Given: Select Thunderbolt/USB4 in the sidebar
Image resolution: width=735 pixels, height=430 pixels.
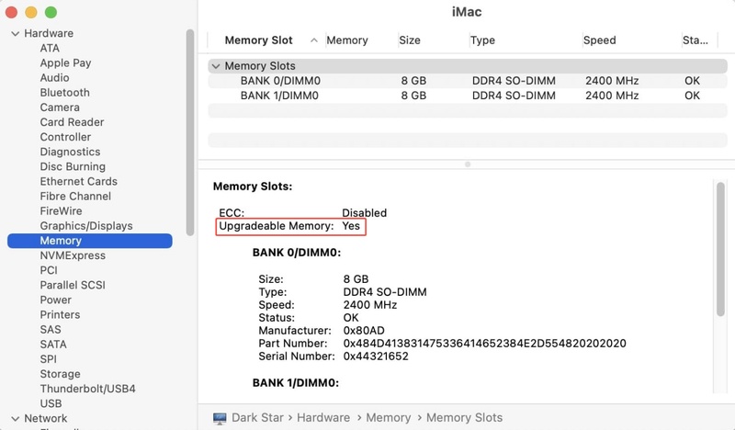Looking at the screenshot, I should point(87,389).
